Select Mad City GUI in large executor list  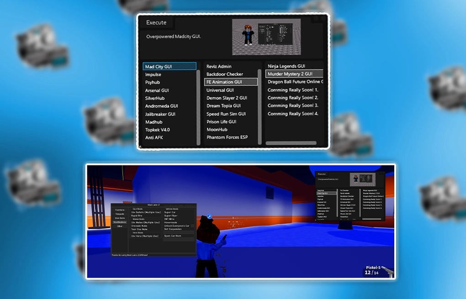[169, 66]
